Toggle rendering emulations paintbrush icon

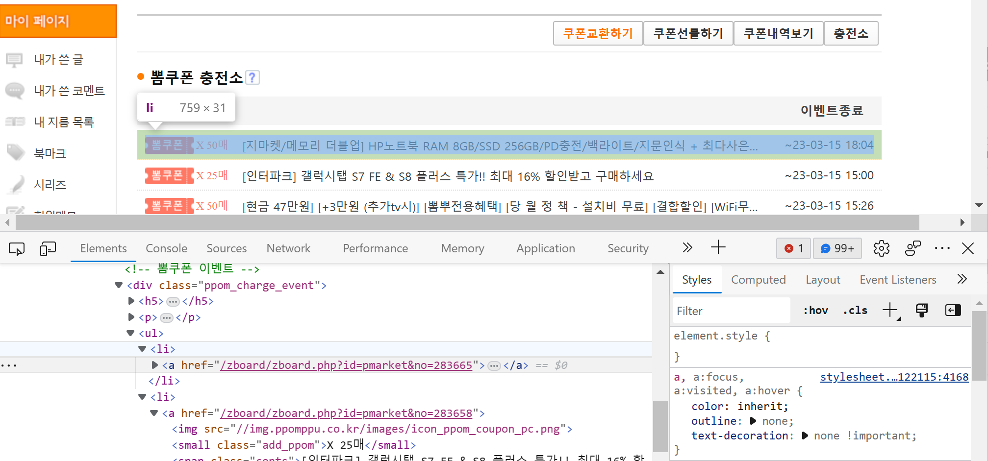(x=922, y=310)
